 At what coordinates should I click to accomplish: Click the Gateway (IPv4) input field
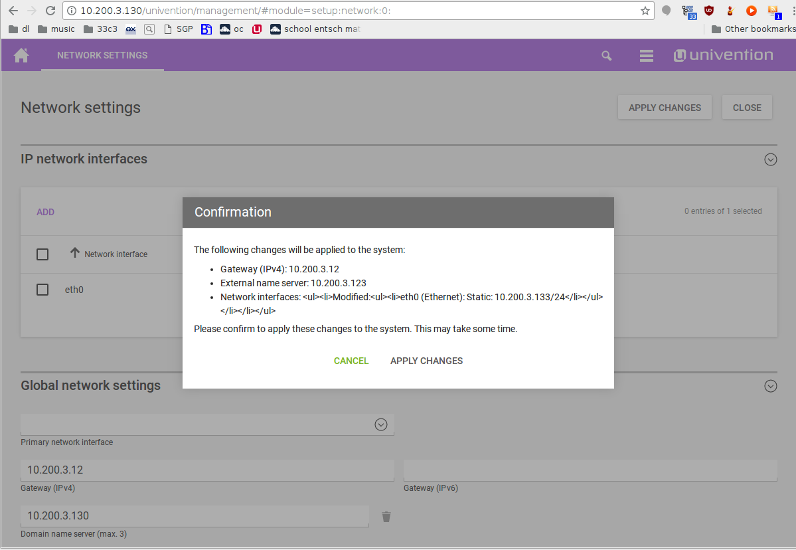[x=207, y=470]
